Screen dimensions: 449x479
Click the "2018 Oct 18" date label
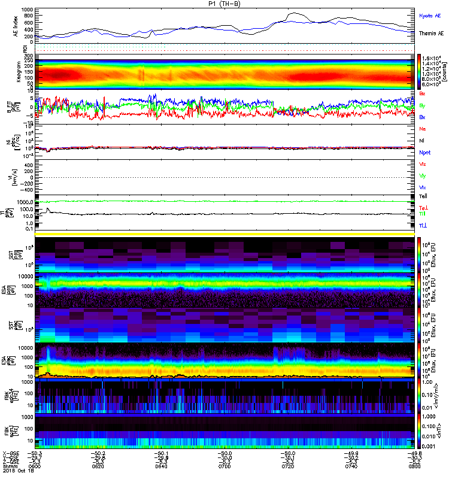click(x=19, y=471)
